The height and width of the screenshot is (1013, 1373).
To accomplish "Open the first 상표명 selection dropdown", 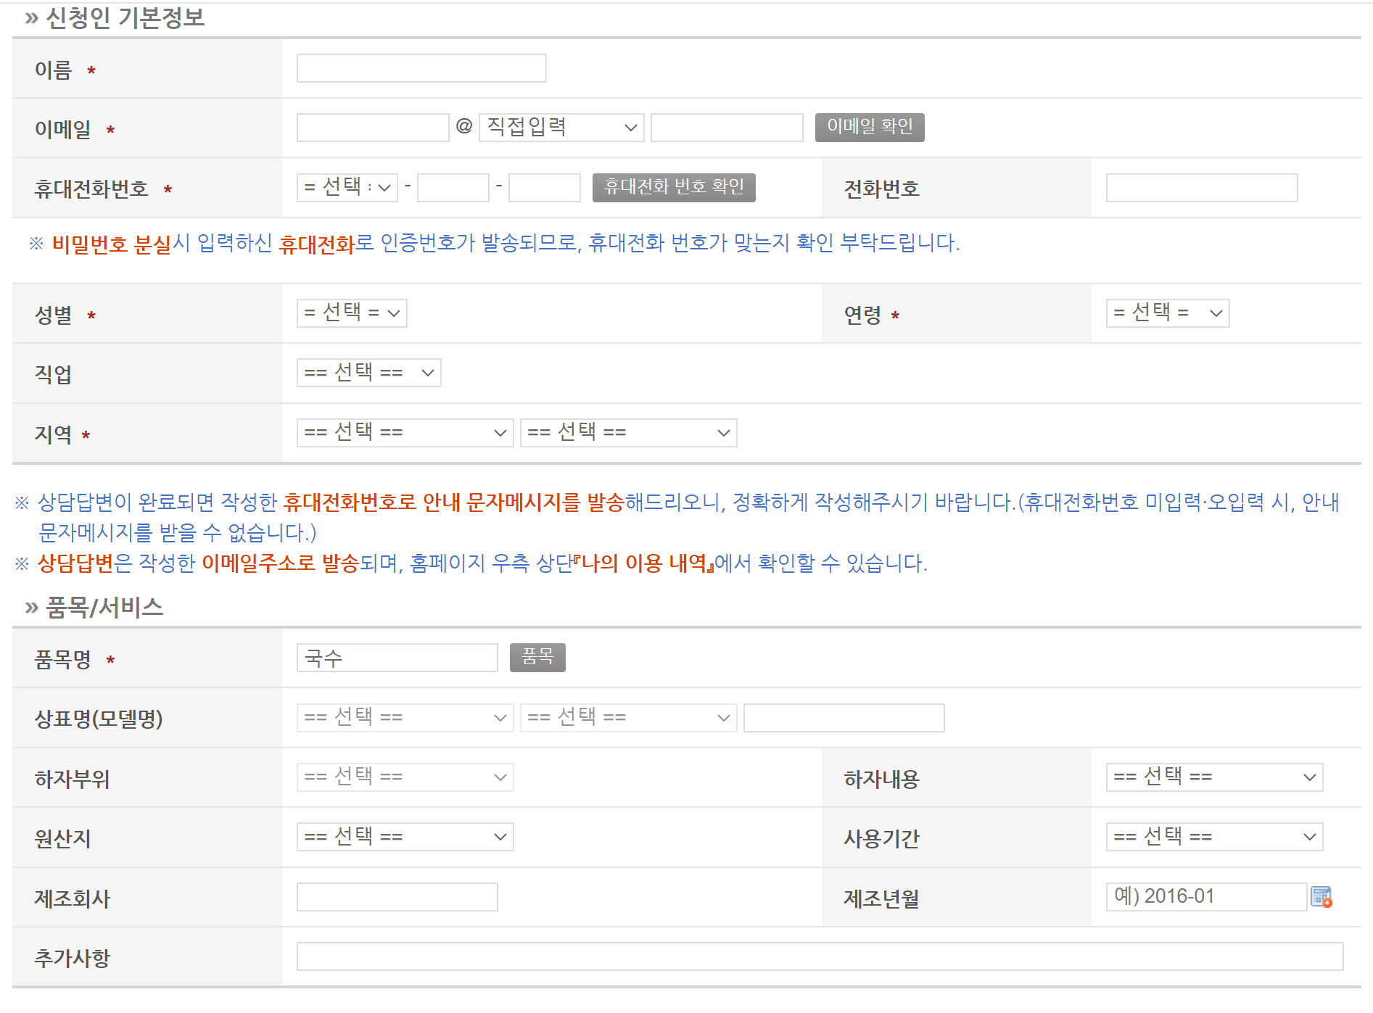I will click(404, 717).
